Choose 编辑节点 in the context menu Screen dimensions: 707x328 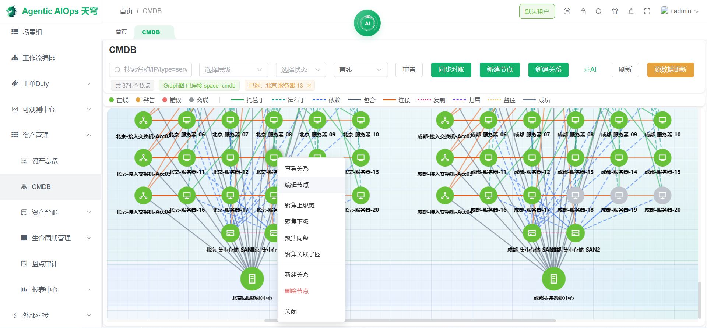[311, 185]
